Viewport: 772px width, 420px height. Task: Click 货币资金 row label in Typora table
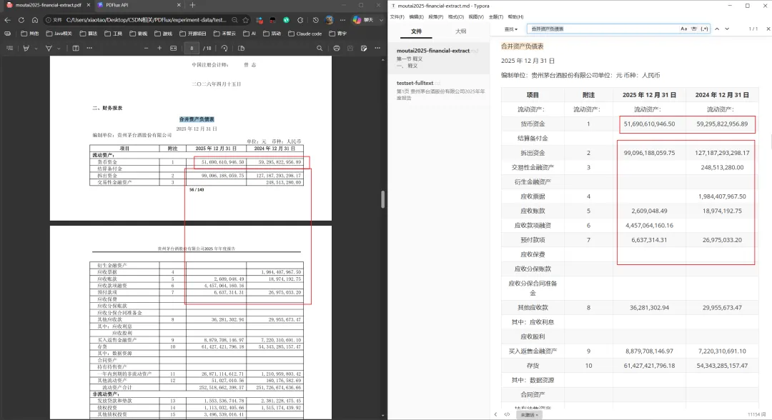(533, 124)
